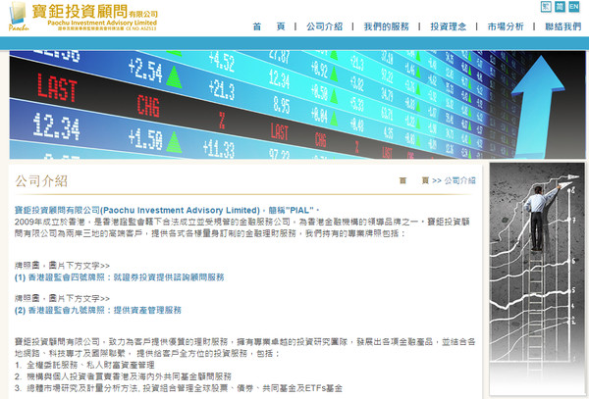Click the (2) 香港證監會九號牌照 line

click(98, 310)
